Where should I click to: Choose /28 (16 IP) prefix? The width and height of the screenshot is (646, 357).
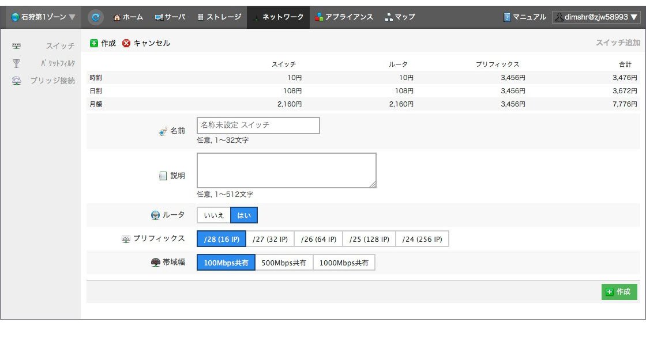(221, 239)
